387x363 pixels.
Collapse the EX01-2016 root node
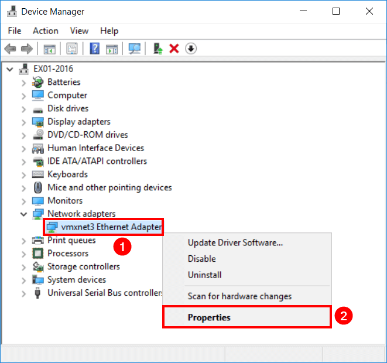pos(10,69)
